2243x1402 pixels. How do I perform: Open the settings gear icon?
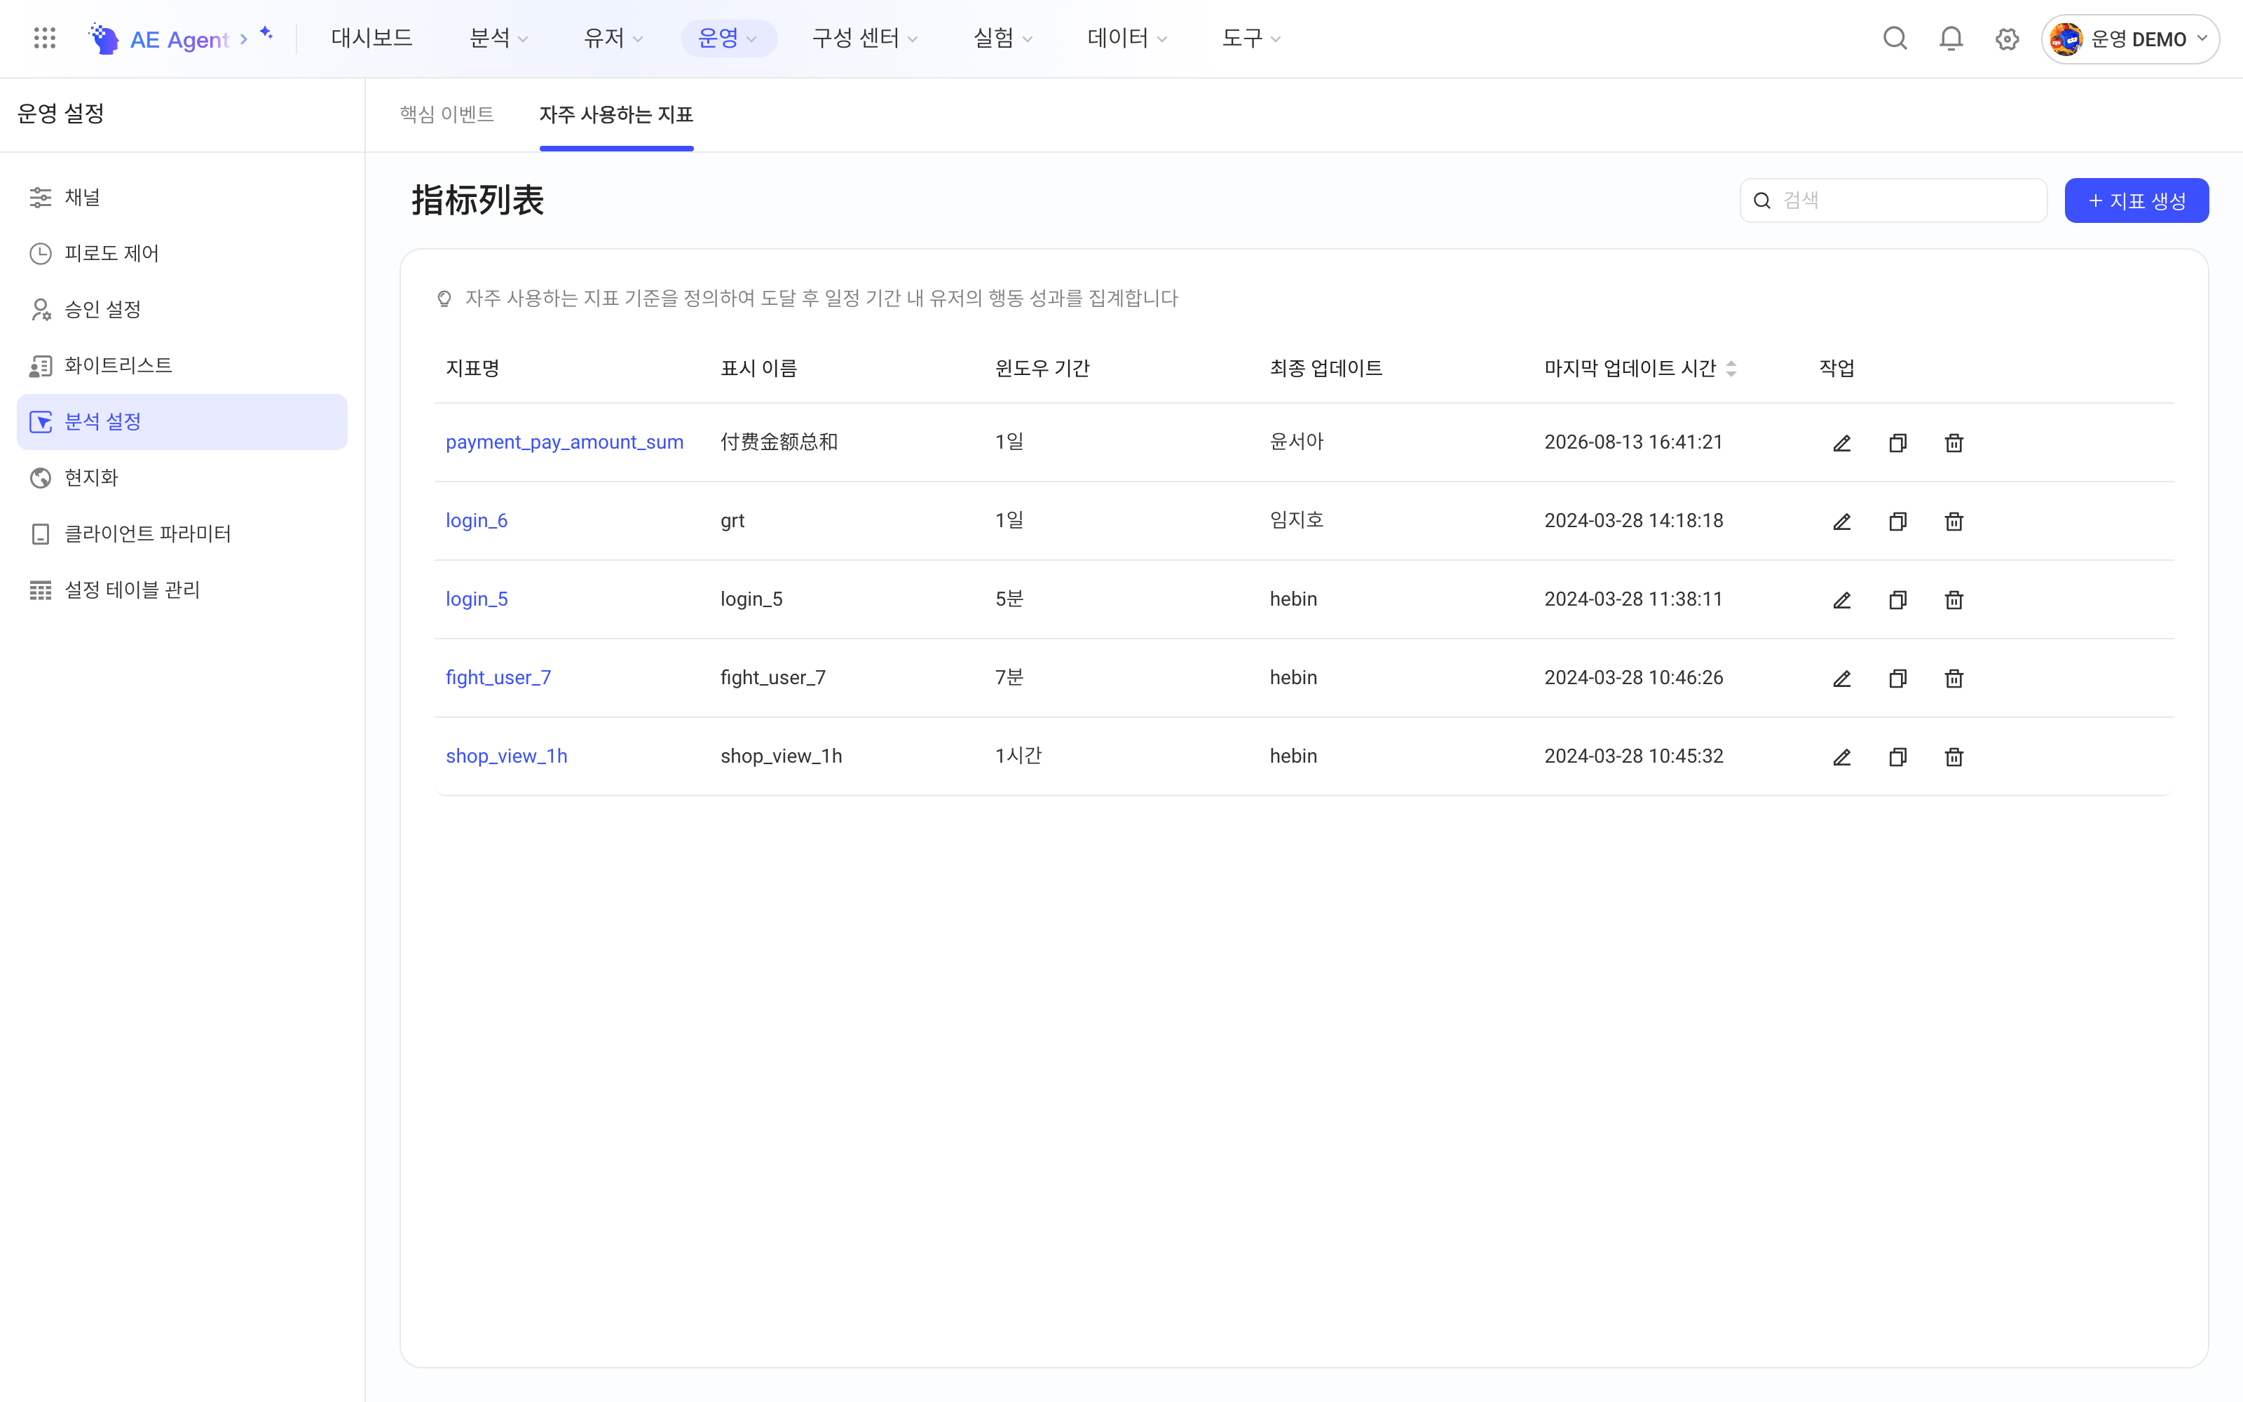(2007, 39)
